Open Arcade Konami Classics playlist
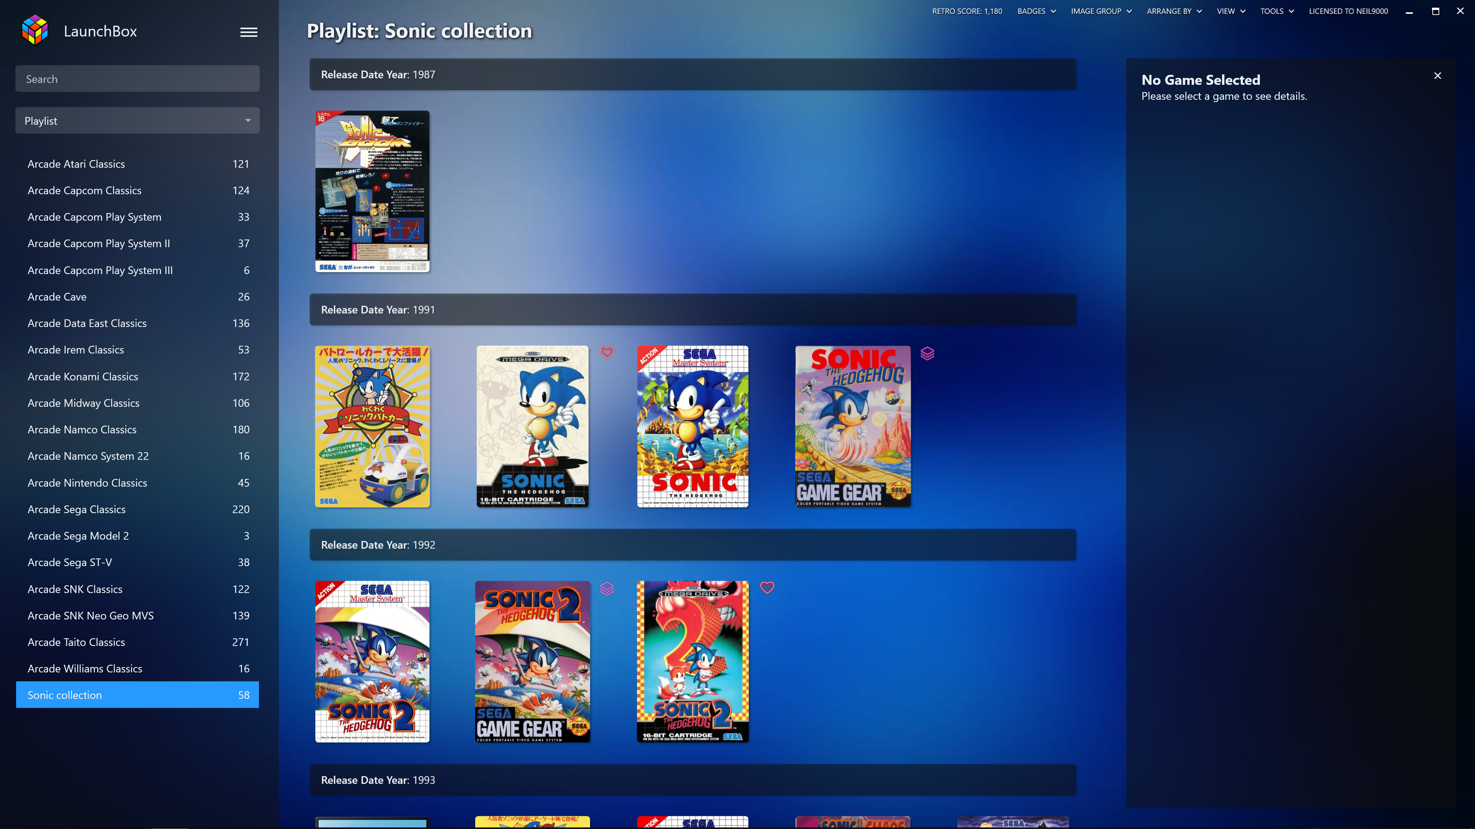 138,377
